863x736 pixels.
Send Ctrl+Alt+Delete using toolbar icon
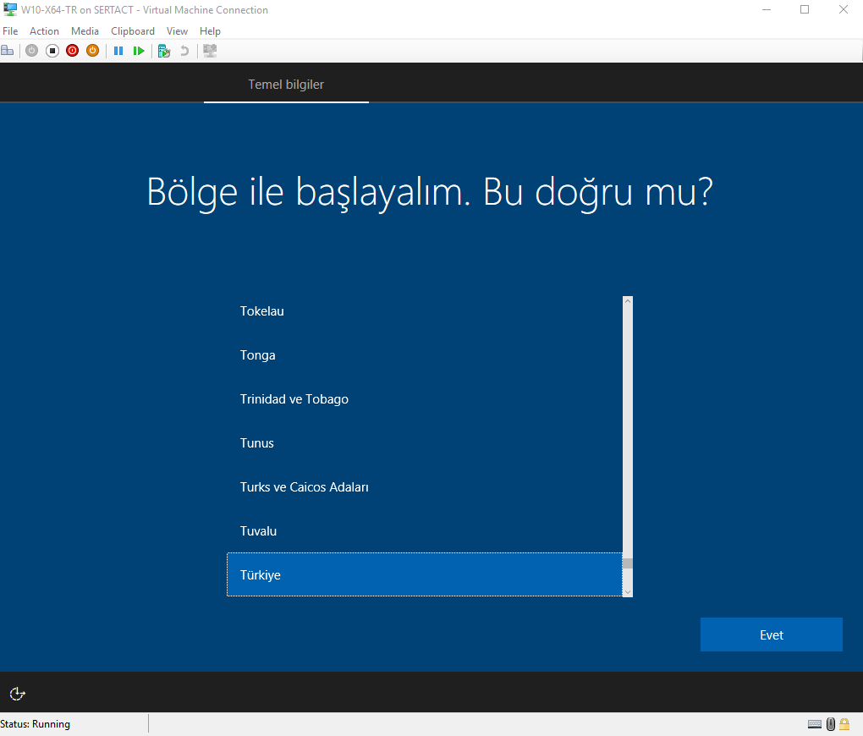[8, 51]
